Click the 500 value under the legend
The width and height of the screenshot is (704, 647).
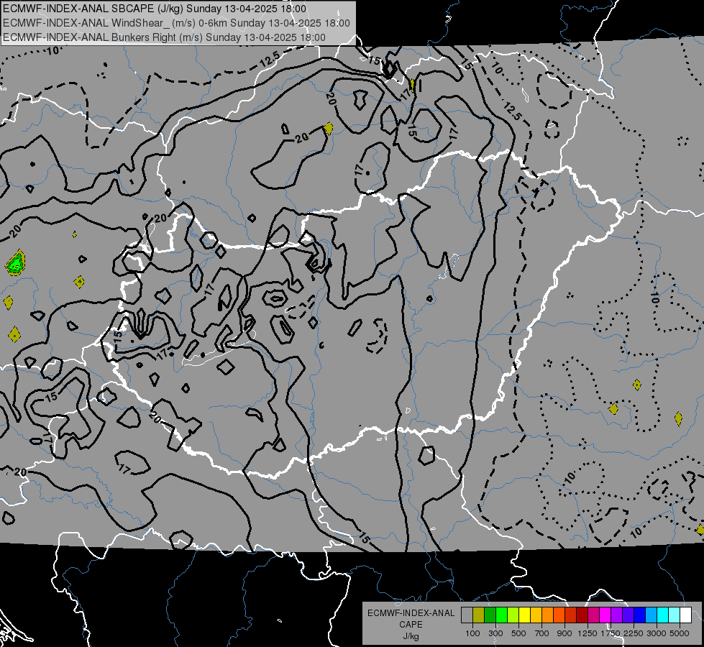518,633
